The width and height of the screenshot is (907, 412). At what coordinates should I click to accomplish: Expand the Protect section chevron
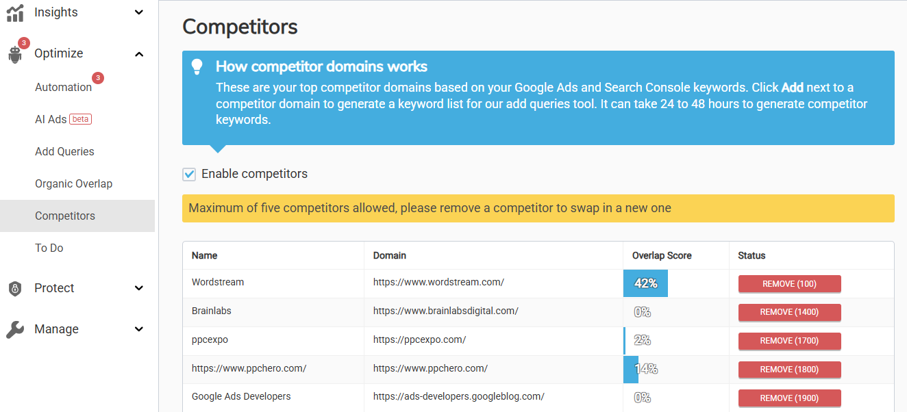click(x=139, y=289)
